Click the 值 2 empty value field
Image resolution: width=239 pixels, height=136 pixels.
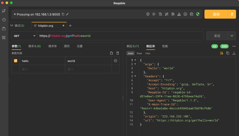click(x=88, y=69)
